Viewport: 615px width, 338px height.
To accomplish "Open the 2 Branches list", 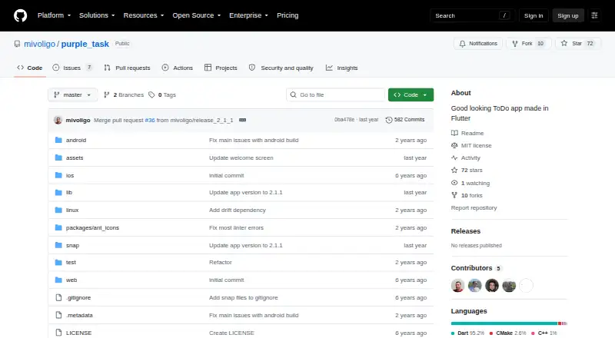I will (124, 95).
